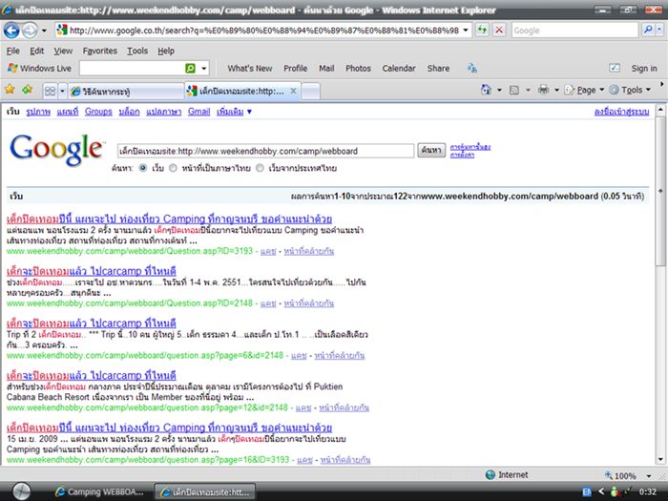Open the Favorites menu in the menu bar
668x501 pixels.
tap(99, 50)
